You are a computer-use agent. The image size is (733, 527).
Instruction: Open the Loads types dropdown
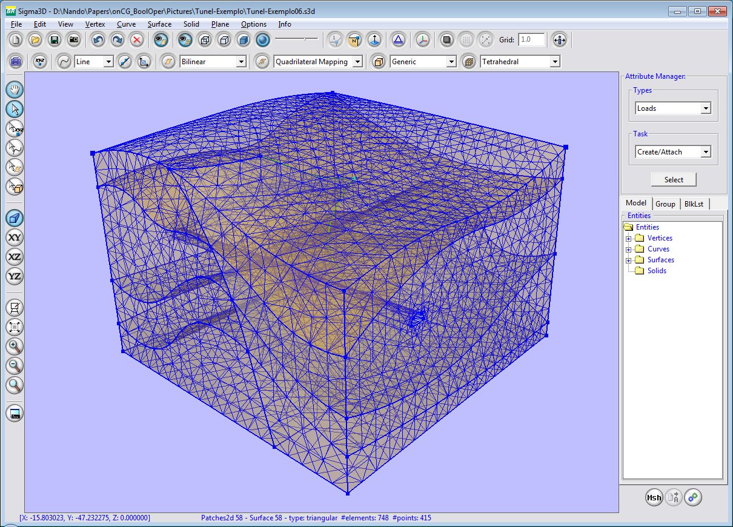click(705, 108)
